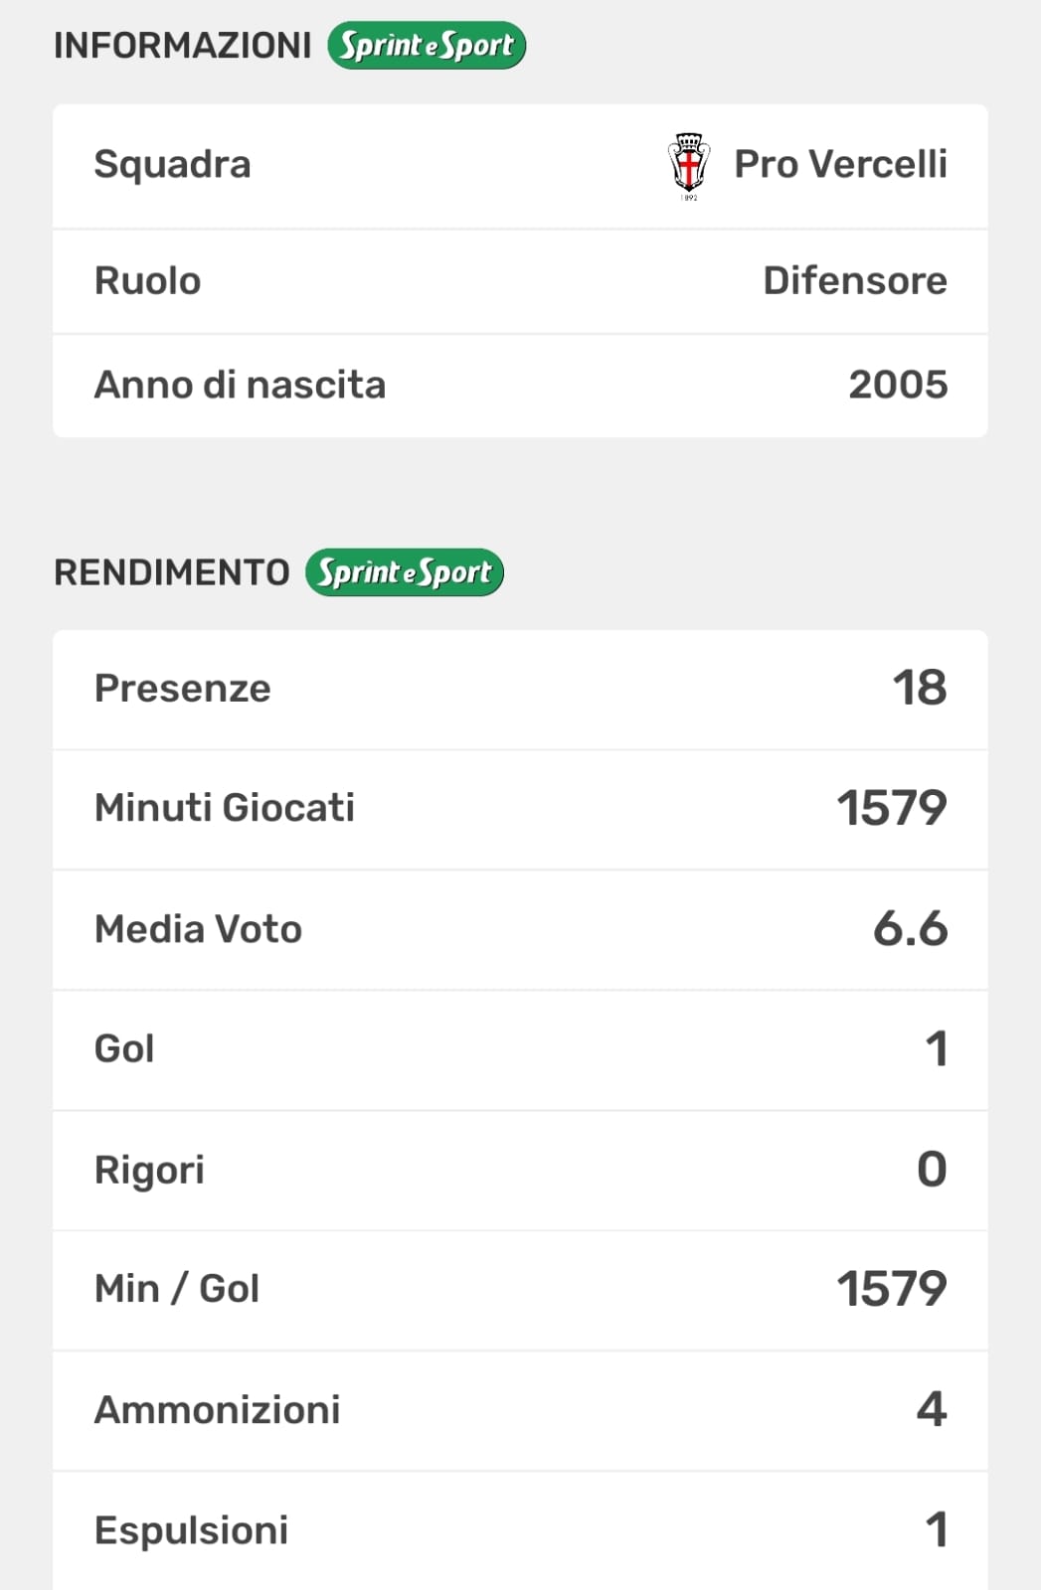Click the Anno di nascita label
Screen dimensions: 1041x1590
[240, 386]
